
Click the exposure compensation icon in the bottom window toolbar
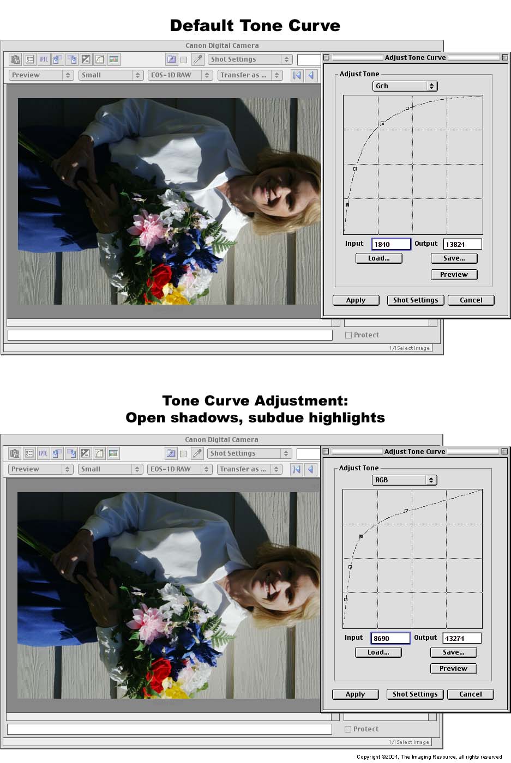(86, 453)
